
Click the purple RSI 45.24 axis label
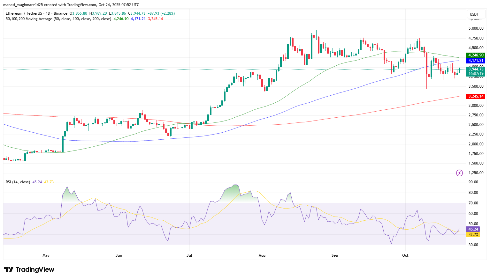tap(473, 229)
